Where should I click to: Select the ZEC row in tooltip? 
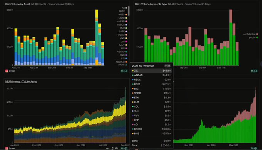pyautogui.click(x=152, y=71)
